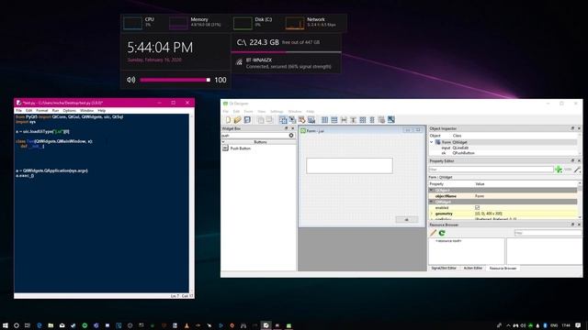The height and width of the screenshot is (330, 588).
Task: Apply Lay Out Vertically in Splitter
Action: pyautogui.click(x=353, y=120)
